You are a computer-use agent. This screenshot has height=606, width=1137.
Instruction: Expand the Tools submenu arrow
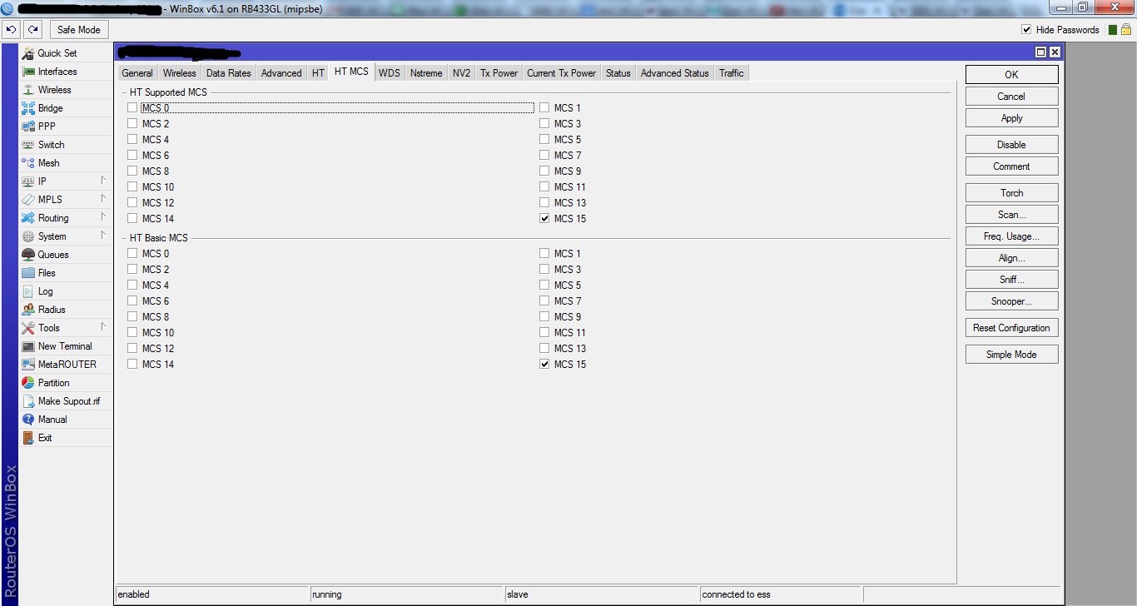[x=103, y=327]
